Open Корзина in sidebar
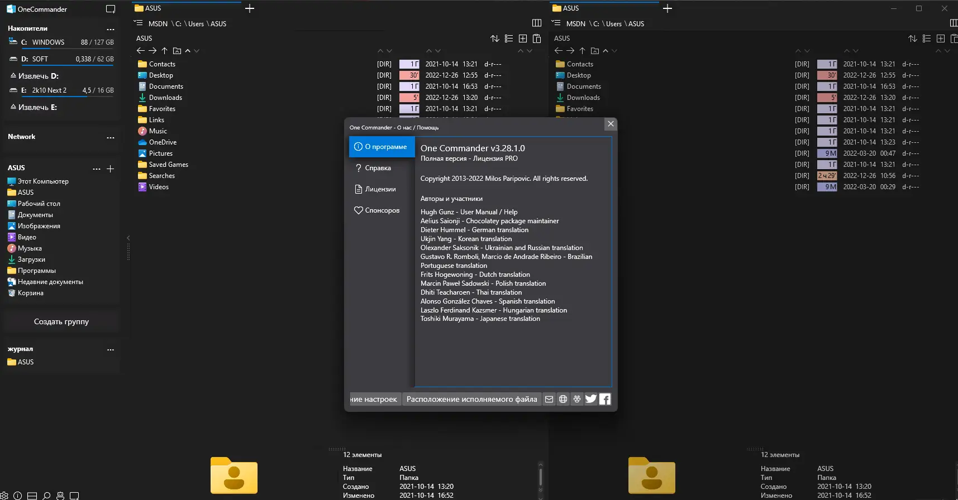The width and height of the screenshot is (958, 500). coord(25,293)
